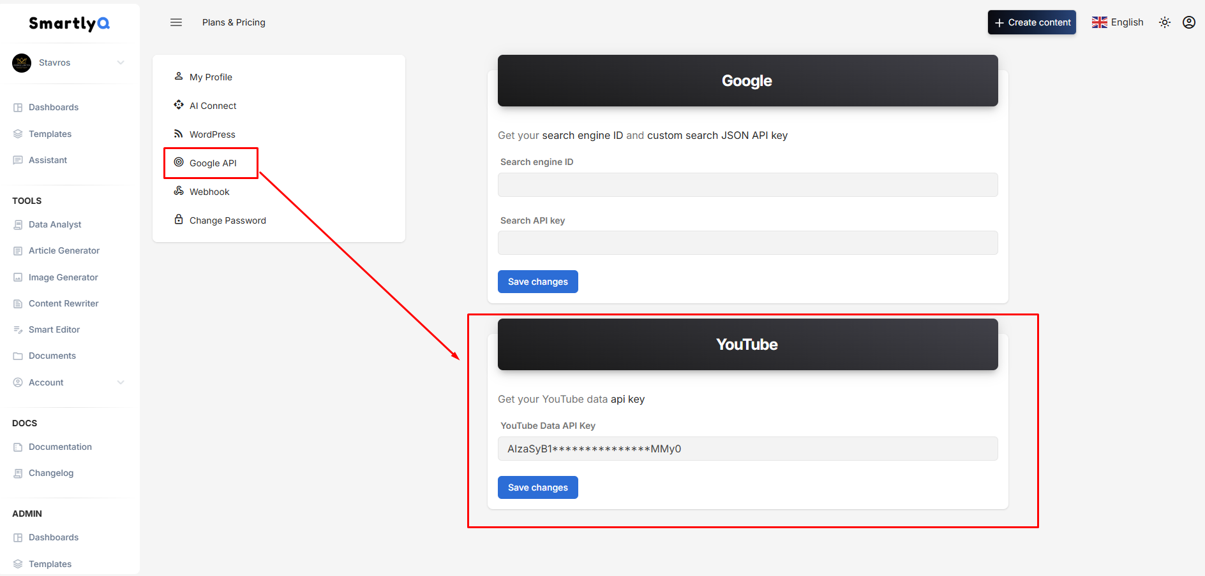Screen dimensions: 1205x576
Task: Follow the custom search JSON API key link
Action: [x=717, y=136]
